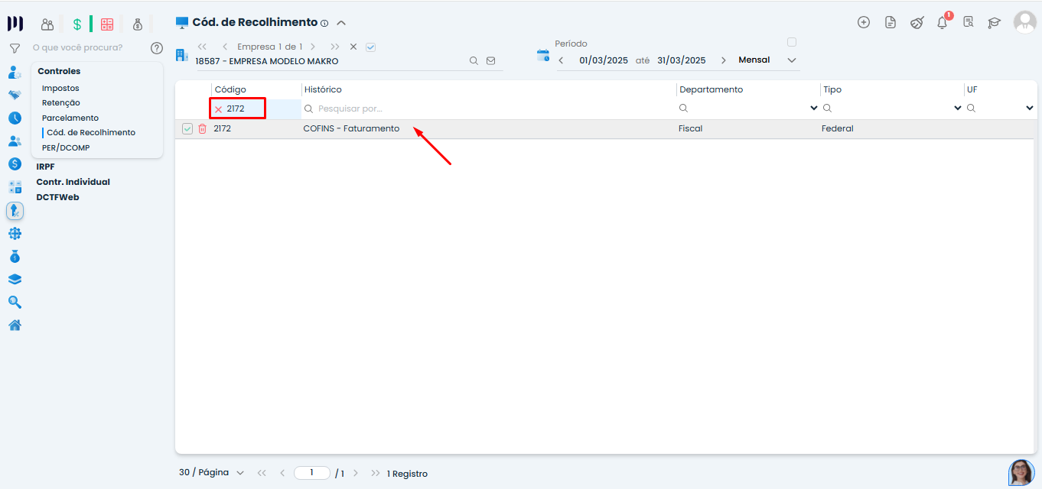This screenshot has height=489, width=1042.
Task: Open the DCTFWeb section
Action: point(57,197)
